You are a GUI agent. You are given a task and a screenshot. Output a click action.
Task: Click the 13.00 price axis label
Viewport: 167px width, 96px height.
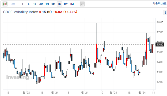(x=160, y=72)
